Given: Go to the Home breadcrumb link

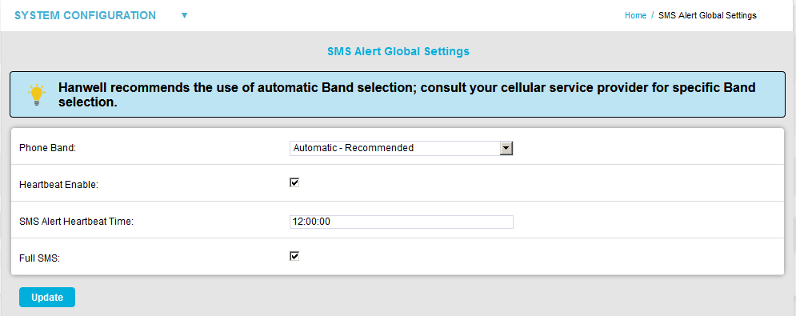Looking at the screenshot, I should (635, 16).
